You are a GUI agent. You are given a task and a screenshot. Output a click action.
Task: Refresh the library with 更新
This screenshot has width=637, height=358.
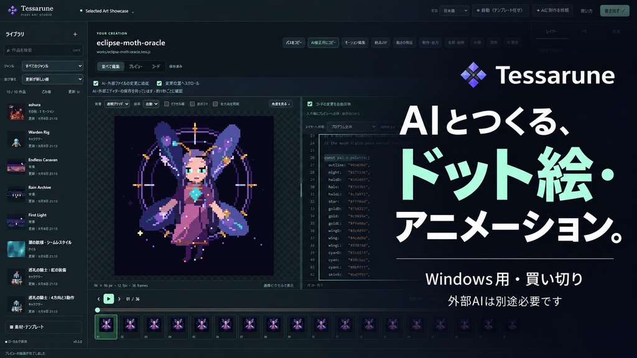[x=73, y=92]
